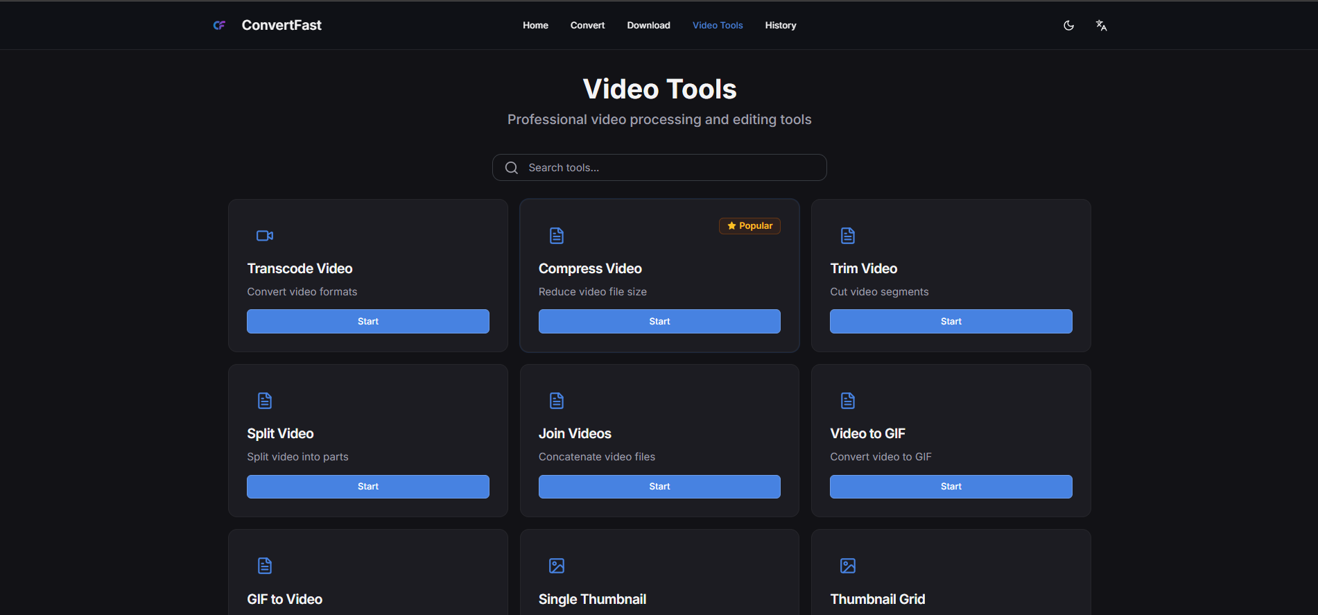Open the language translation icon
1318x615 pixels.
[1101, 26]
